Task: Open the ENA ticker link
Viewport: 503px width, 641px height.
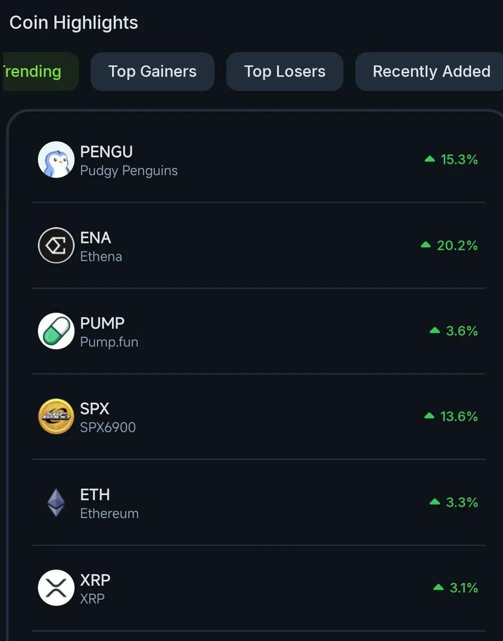Action: [x=96, y=238]
